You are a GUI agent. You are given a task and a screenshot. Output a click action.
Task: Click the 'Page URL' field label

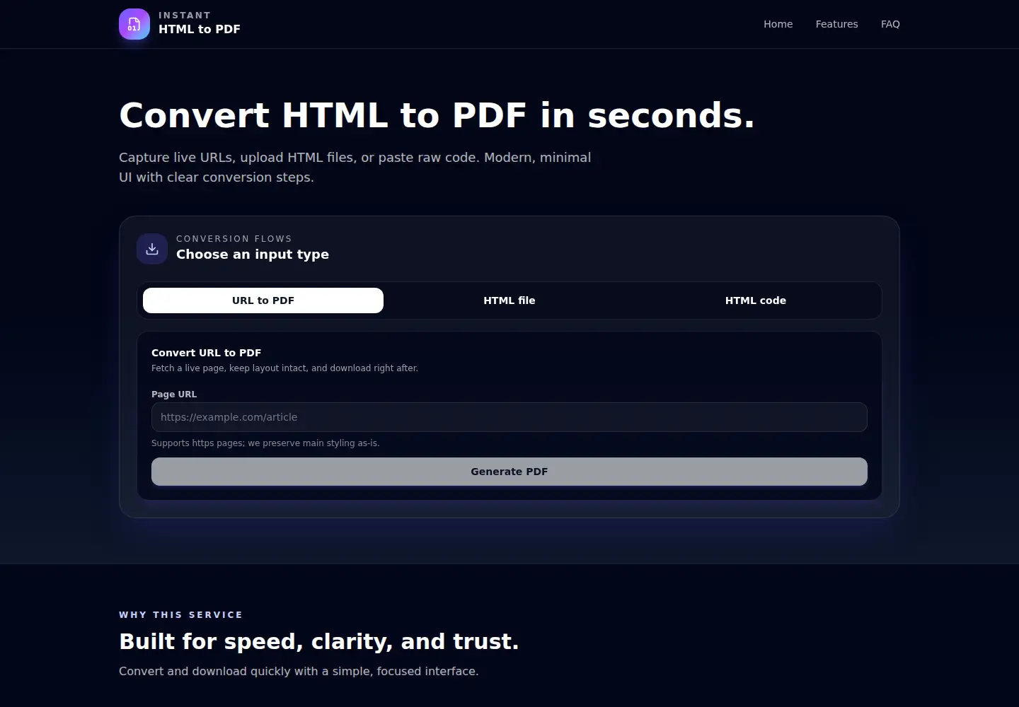[x=174, y=395]
